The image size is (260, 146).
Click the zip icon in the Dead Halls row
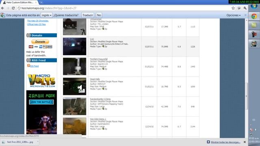tap(103, 89)
